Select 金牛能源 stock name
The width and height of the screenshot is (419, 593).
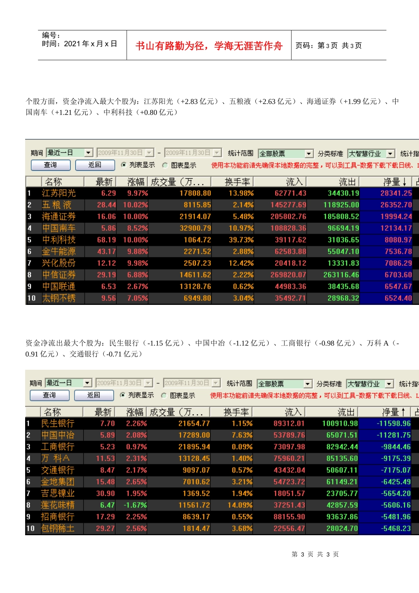59,251
